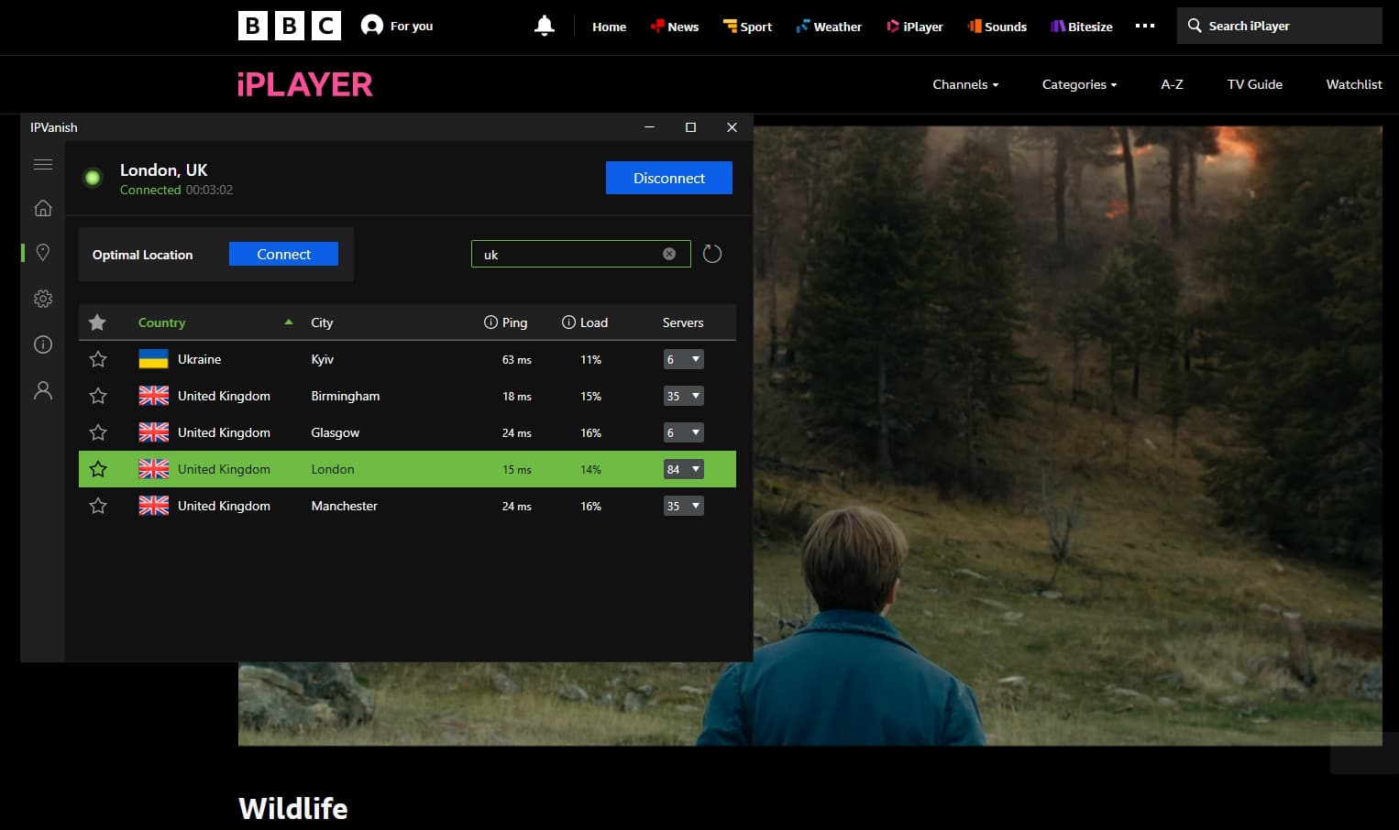Screen dimensions: 1399x830
Task: Click the Load info icon
Action: 568,322
